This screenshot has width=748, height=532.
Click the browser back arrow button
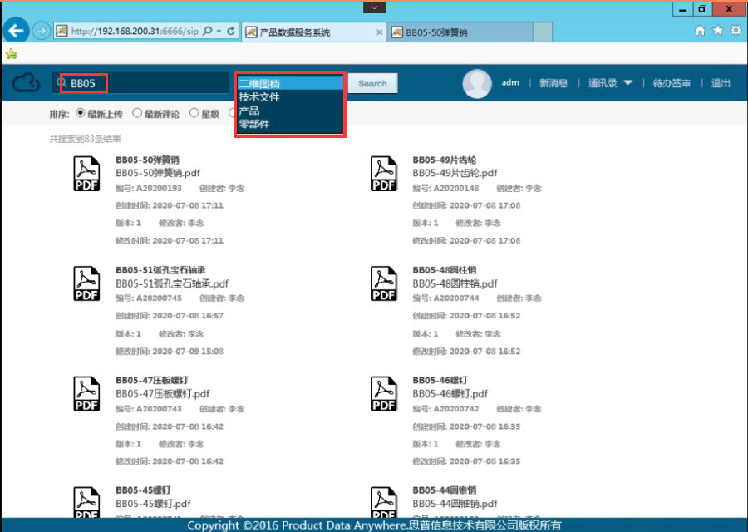click(x=16, y=31)
